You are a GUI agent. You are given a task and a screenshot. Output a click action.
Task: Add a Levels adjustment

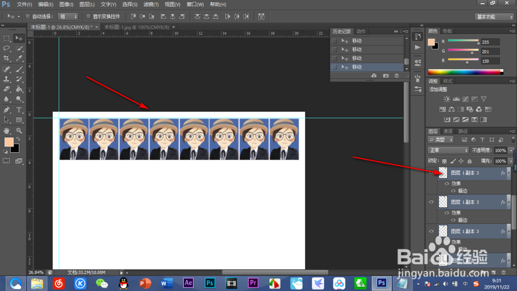tap(456, 99)
